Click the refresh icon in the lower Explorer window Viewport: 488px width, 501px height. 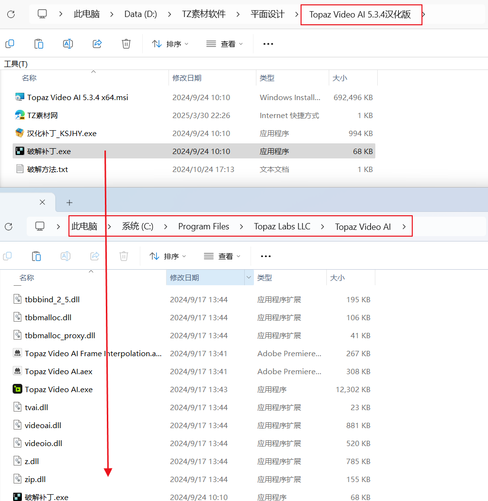(x=9, y=226)
